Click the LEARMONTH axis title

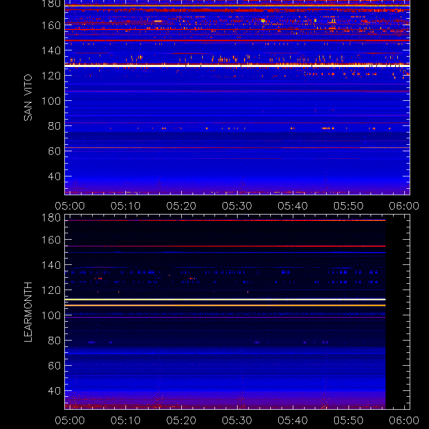pos(28,312)
